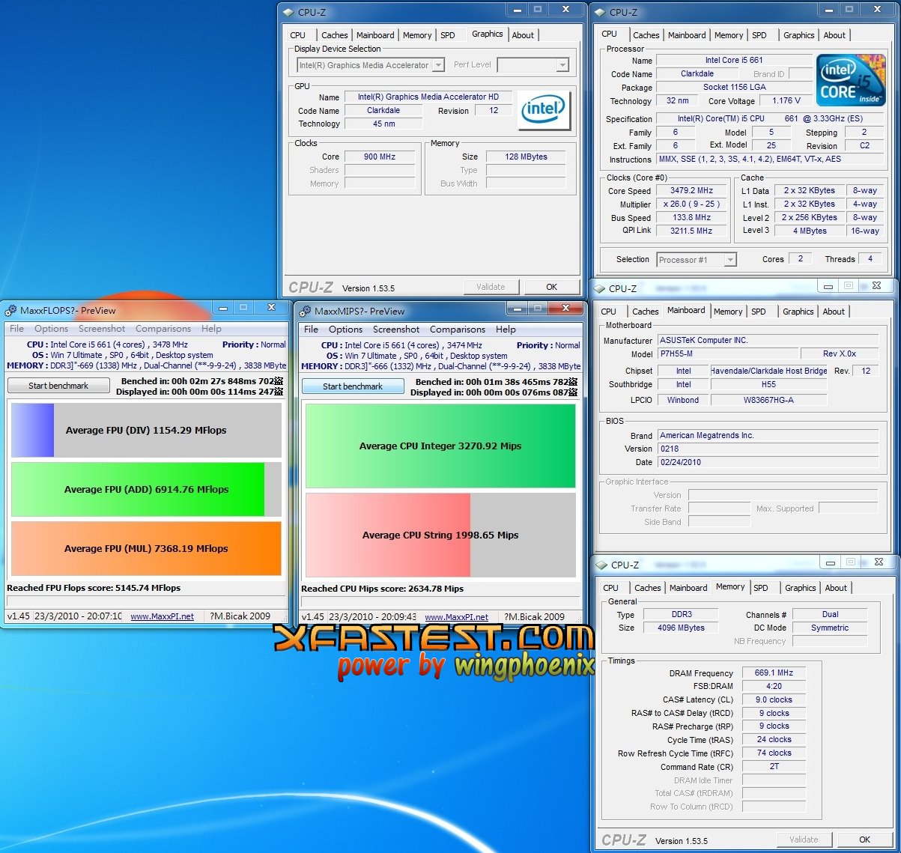Click the Average CPU String result bar
901x853 pixels.
coord(440,535)
